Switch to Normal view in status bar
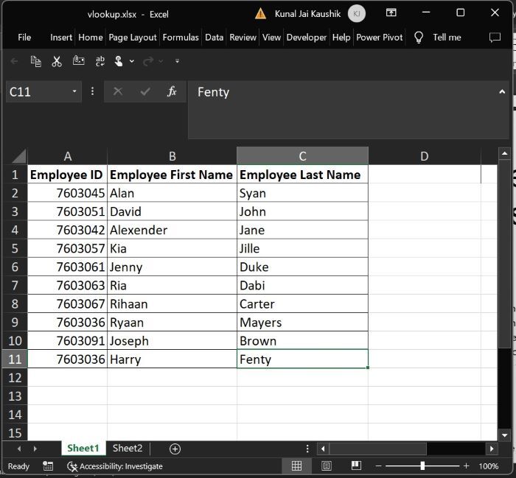The height and width of the screenshot is (478, 516). pyautogui.click(x=296, y=466)
